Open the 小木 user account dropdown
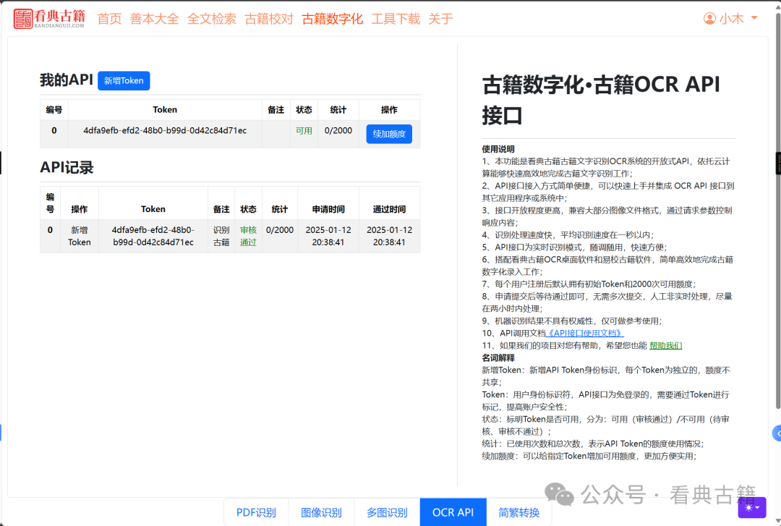Image resolution: width=781 pixels, height=526 pixels. pos(732,18)
